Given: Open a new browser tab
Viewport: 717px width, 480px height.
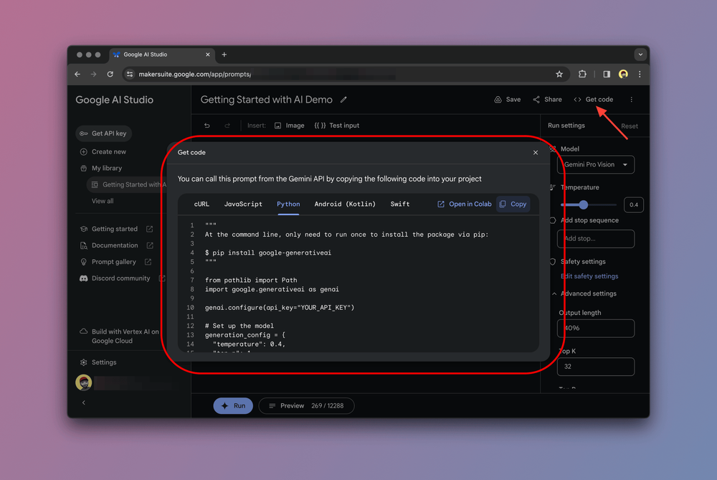Looking at the screenshot, I should click(x=224, y=55).
